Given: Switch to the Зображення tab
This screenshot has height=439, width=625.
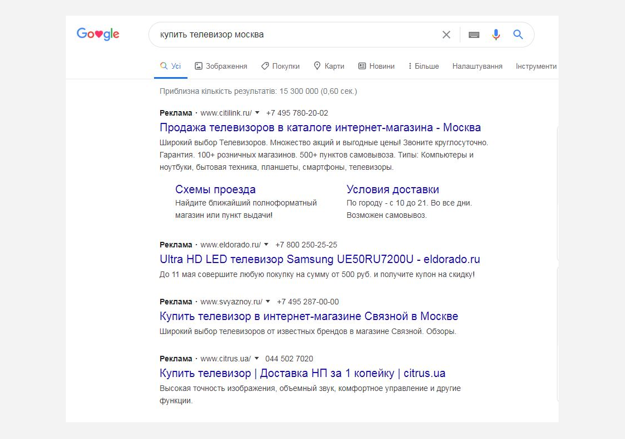Looking at the screenshot, I should [221, 66].
